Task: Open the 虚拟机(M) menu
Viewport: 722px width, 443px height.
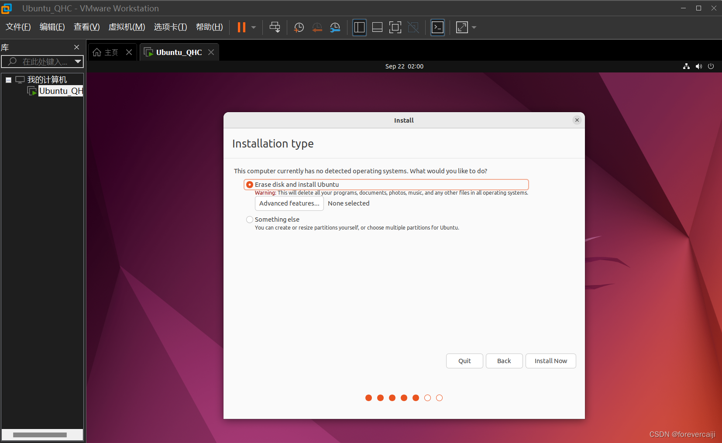Action: [127, 27]
